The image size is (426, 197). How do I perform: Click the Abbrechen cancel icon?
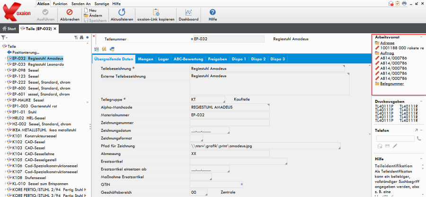pos(70,12)
